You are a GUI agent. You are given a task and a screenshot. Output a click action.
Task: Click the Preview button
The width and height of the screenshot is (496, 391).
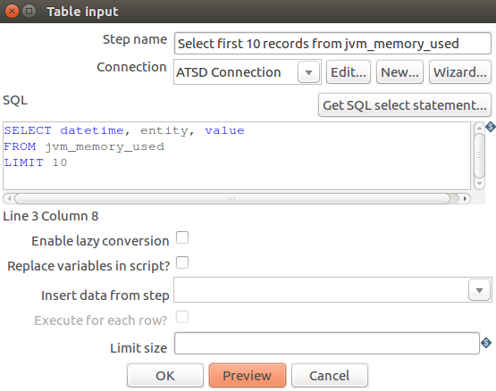coord(248,376)
